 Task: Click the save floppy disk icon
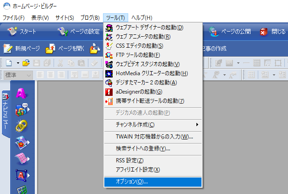pyautogui.click(x=36, y=63)
